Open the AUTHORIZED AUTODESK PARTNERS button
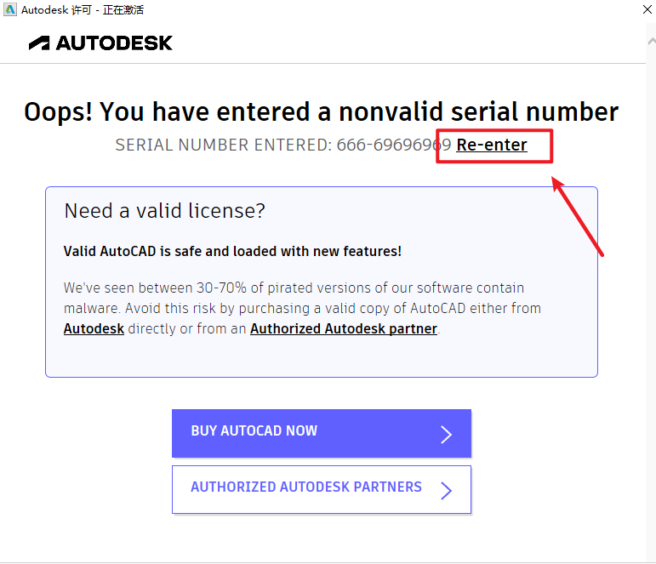 (306, 488)
